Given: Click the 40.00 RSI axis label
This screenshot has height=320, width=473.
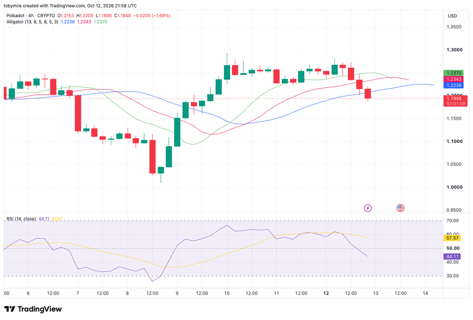Looking at the screenshot, I should point(453,262).
